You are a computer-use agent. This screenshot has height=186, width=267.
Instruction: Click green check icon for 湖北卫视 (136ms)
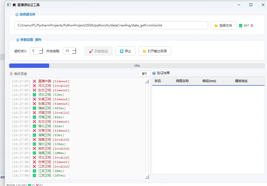click(x=34, y=144)
